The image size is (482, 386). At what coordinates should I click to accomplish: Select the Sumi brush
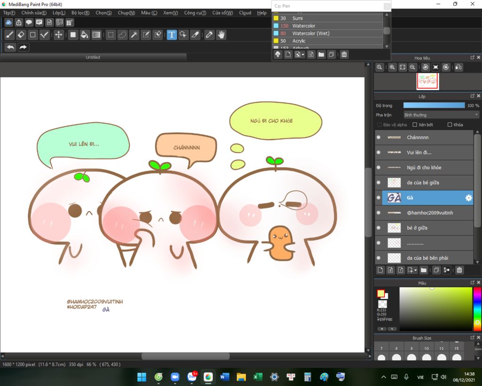coord(328,18)
